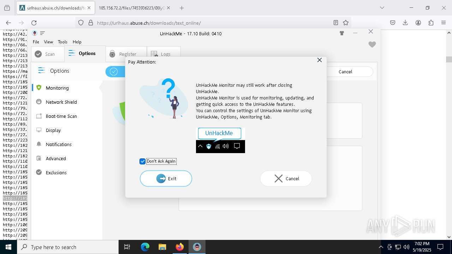This screenshot has height=254, width=452.
Task: Switch to the Scan tab
Action: (48, 54)
